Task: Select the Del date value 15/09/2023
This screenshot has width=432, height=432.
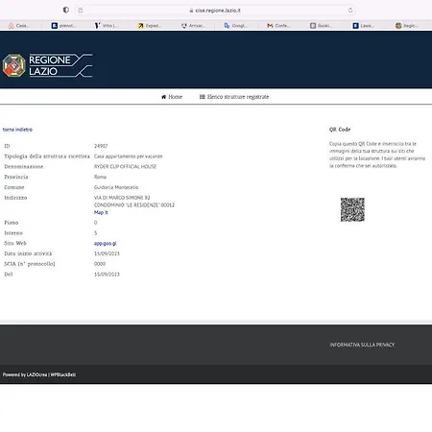Action: click(107, 275)
